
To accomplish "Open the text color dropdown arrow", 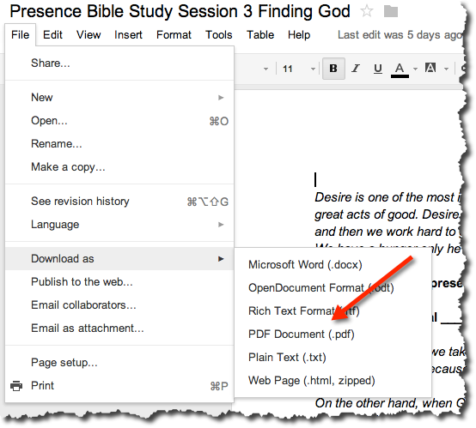I will pos(415,69).
